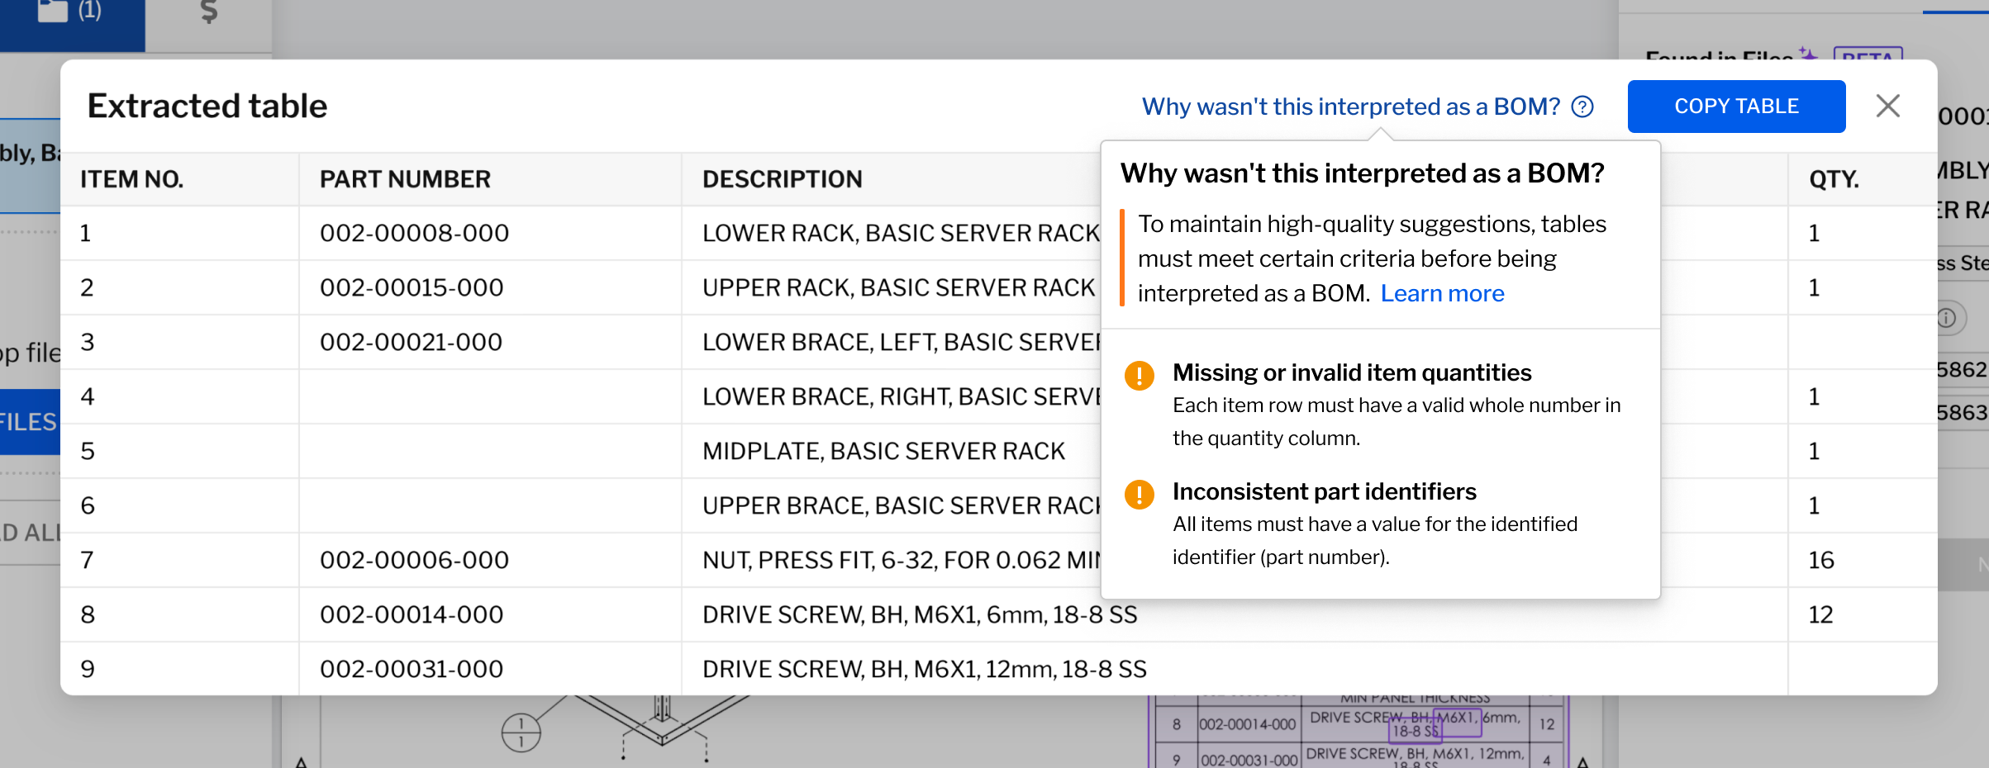The height and width of the screenshot is (768, 1989).
Task: Click the Inconsistent part identifiers heading
Action: pos(1324,491)
